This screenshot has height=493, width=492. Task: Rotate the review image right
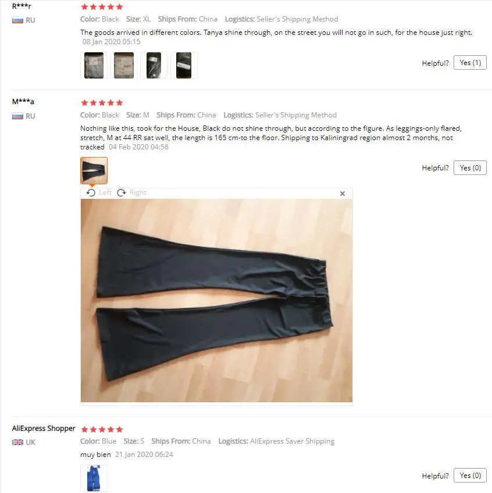pos(131,192)
